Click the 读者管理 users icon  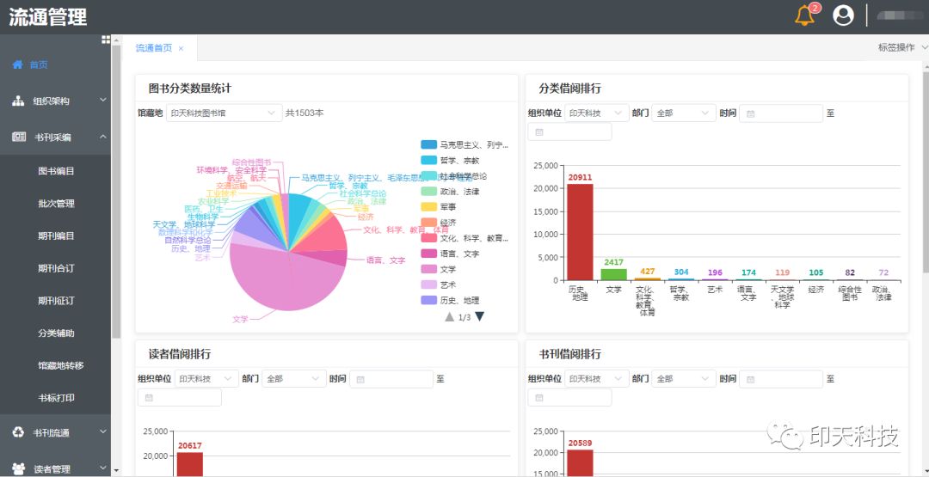coord(18,468)
